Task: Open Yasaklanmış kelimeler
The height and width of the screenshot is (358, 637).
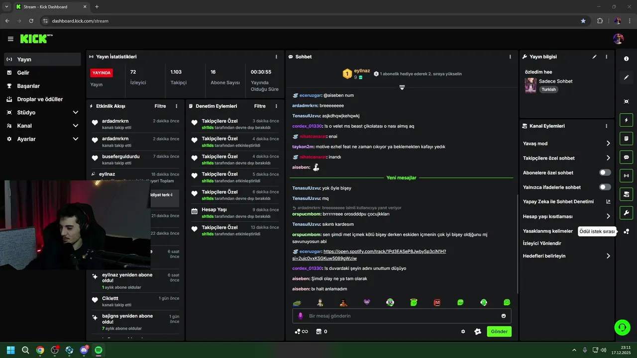Action: pos(548,231)
